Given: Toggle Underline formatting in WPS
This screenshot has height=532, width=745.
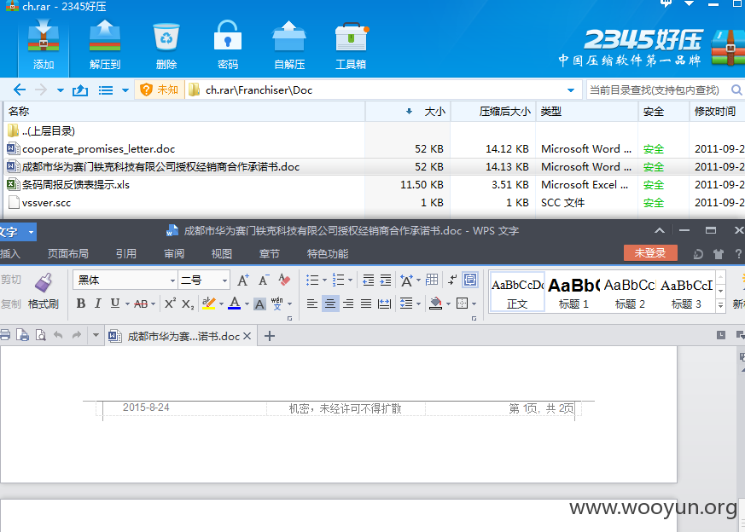Looking at the screenshot, I should [x=115, y=304].
